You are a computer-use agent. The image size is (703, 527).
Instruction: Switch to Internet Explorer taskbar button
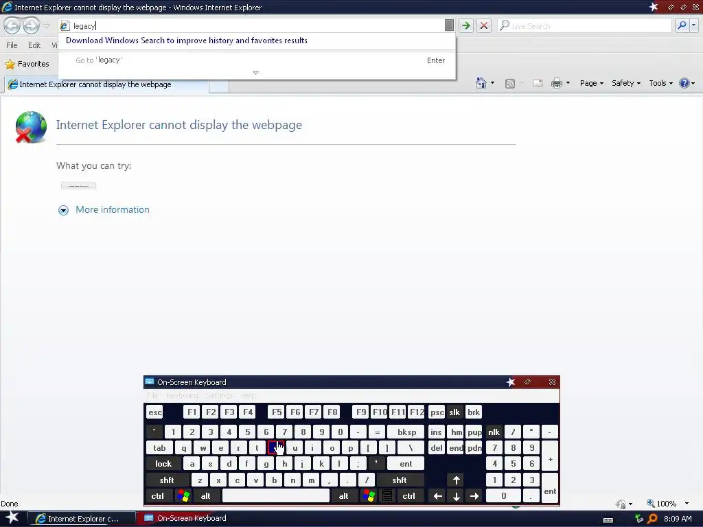pyautogui.click(x=82, y=519)
